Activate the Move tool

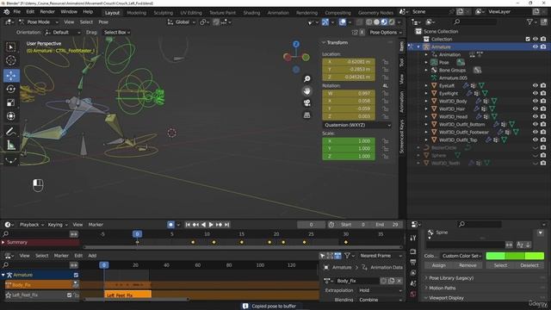click(x=11, y=76)
